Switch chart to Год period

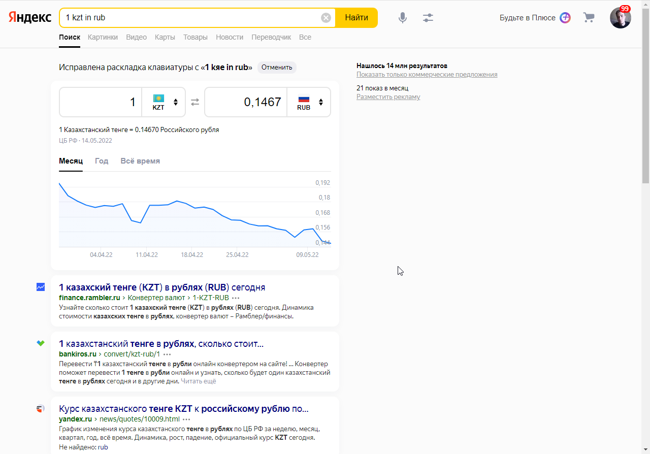pos(102,161)
